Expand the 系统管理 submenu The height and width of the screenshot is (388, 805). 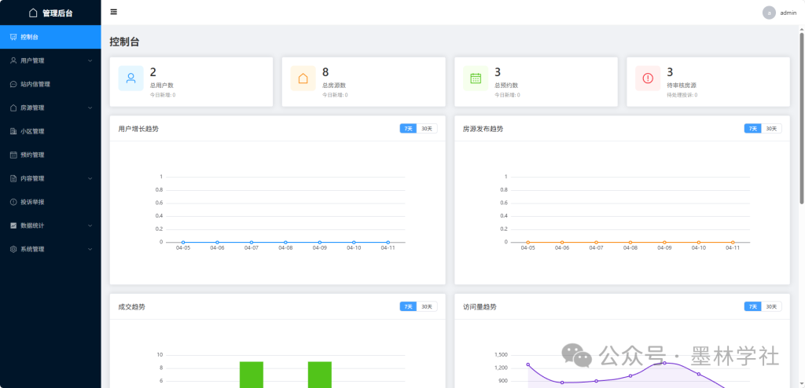50,249
